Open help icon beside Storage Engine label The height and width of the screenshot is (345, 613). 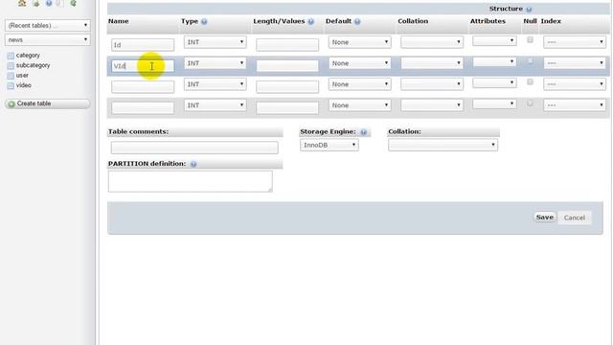point(364,132)
